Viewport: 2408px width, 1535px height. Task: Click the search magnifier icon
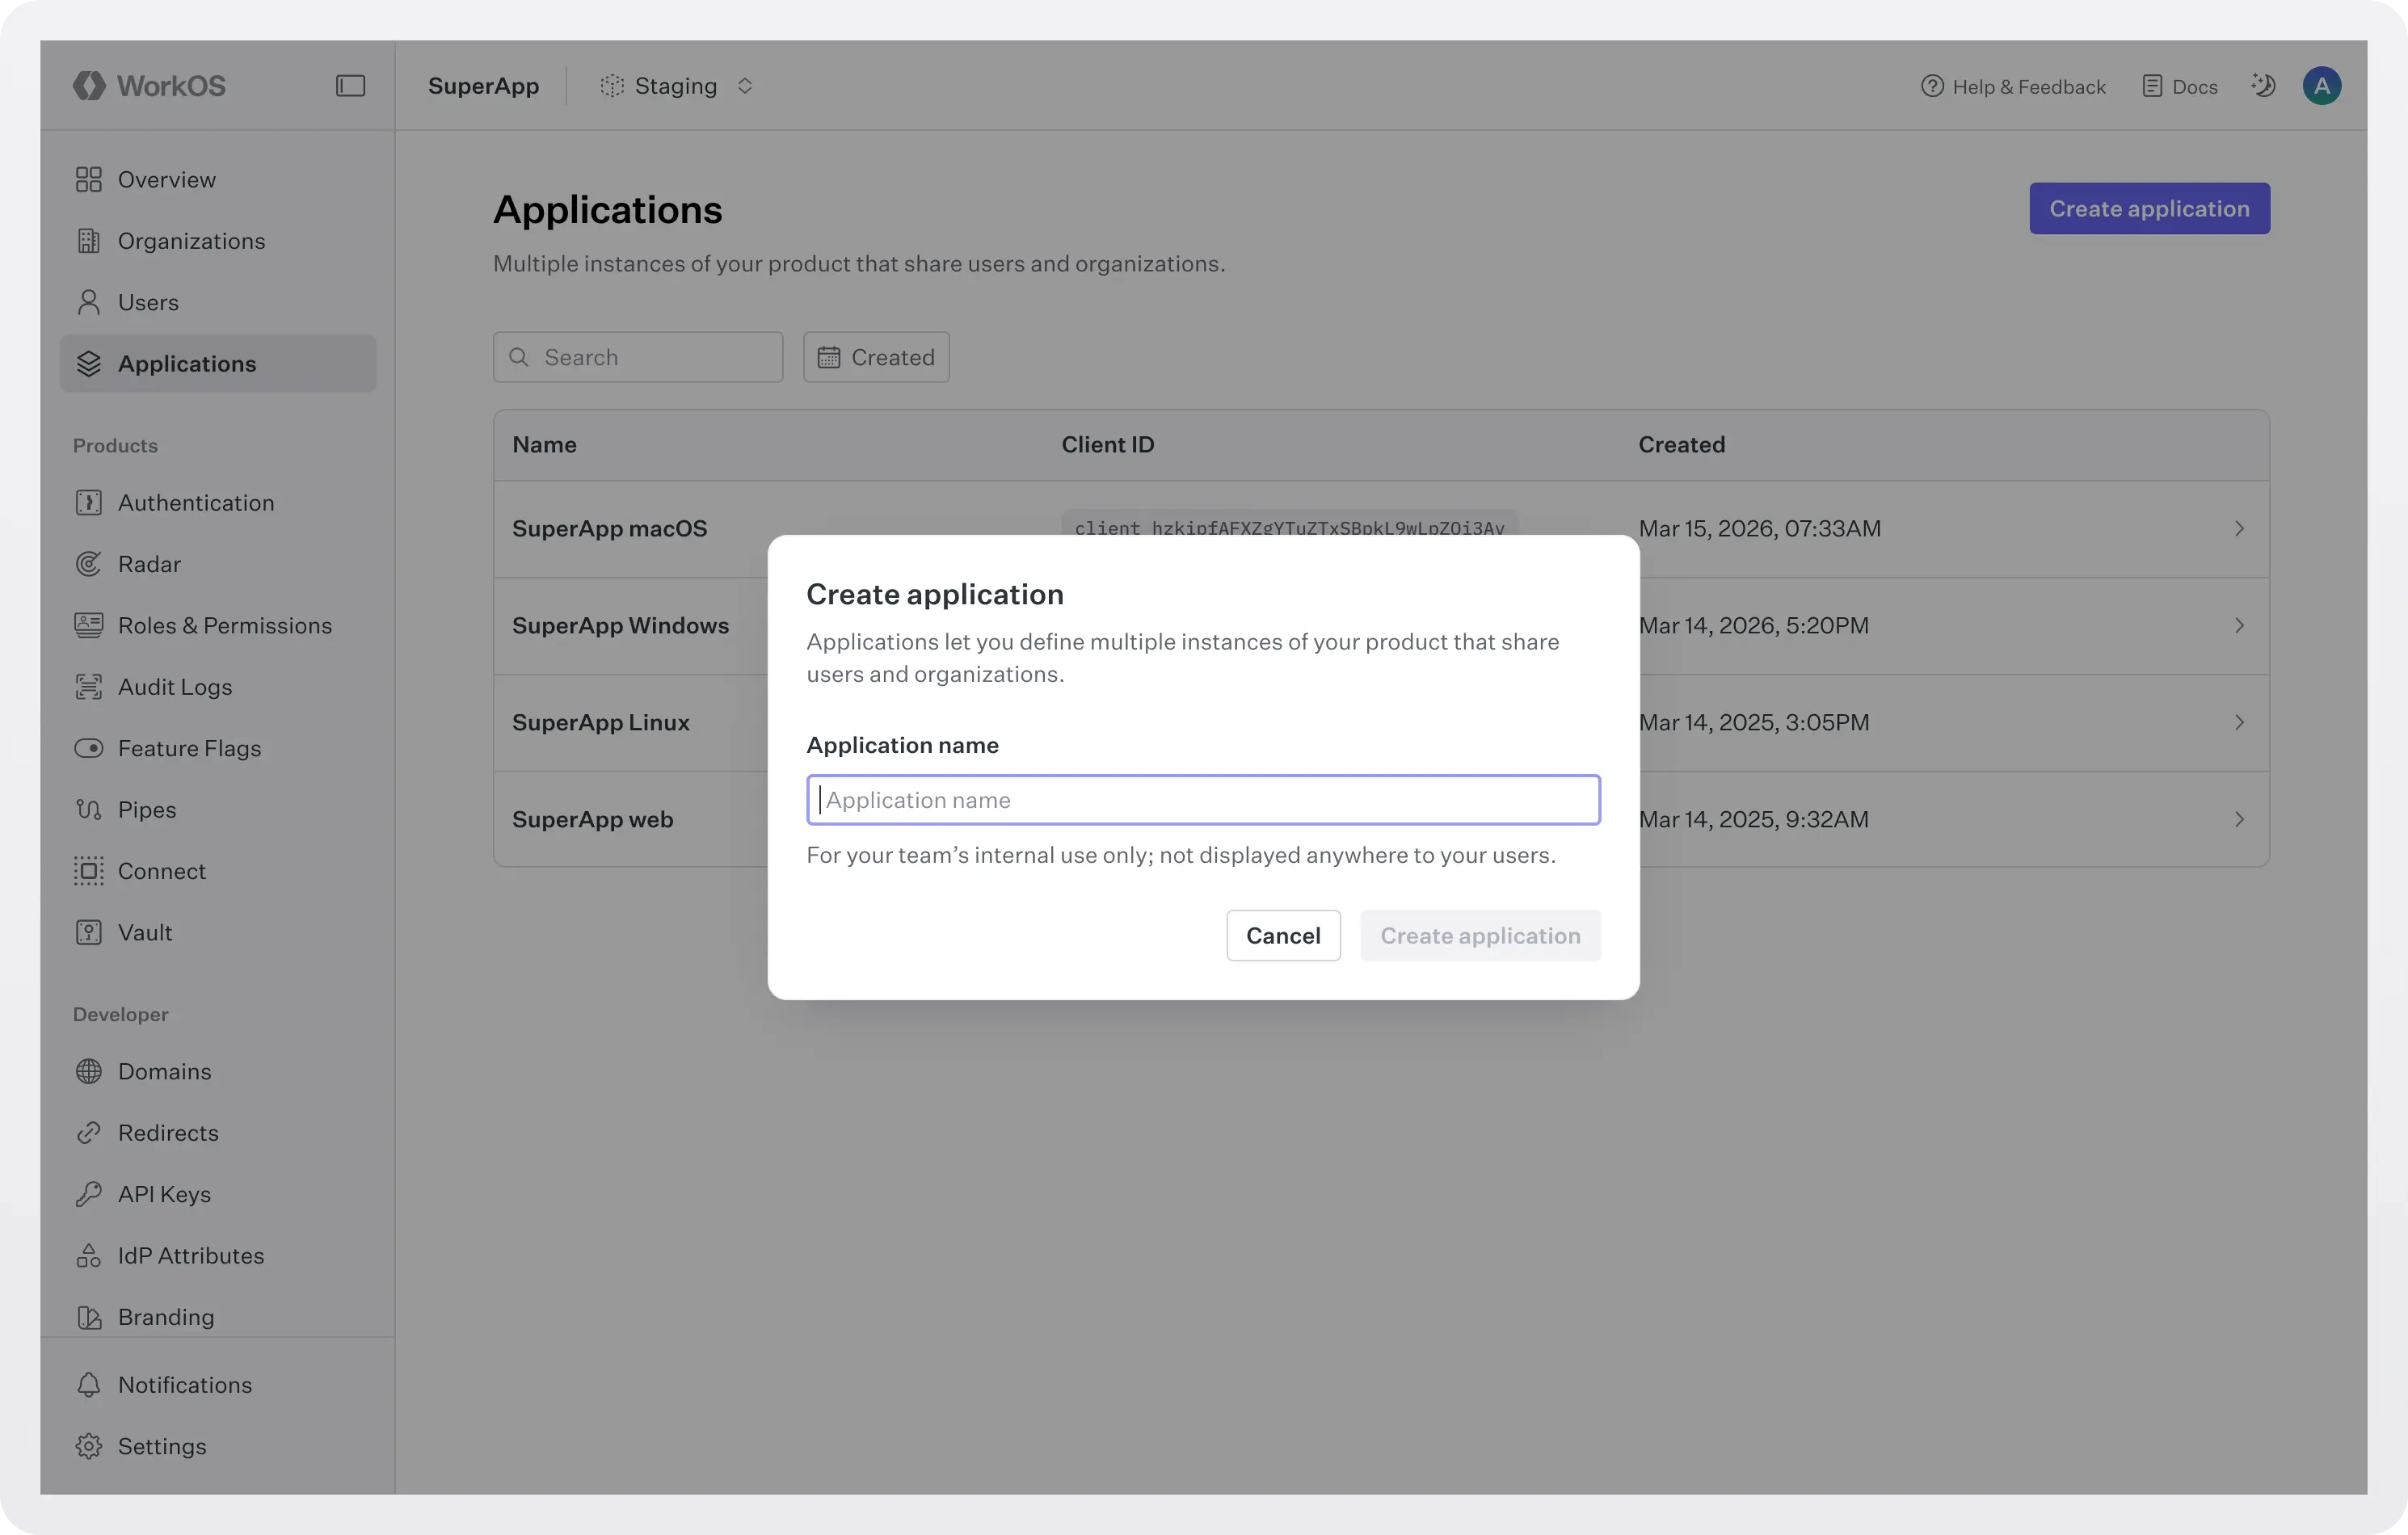coord(519,357)
